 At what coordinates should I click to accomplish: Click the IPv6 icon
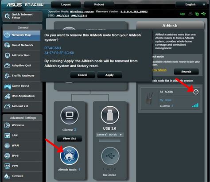point(7,156)
